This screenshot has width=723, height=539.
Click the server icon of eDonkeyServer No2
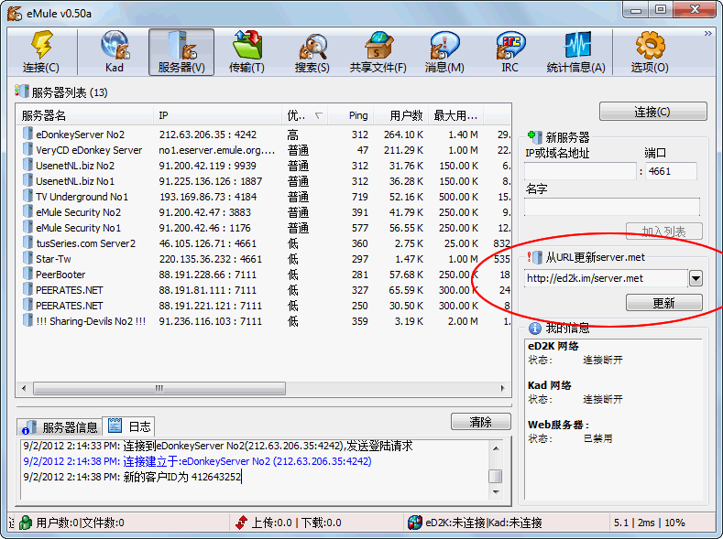[x=28, y=134]
